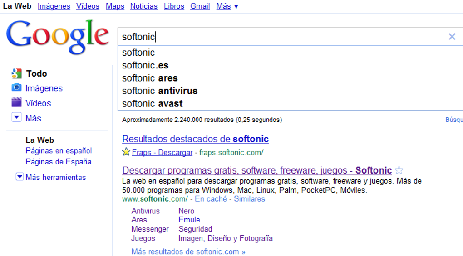Clear the search box with the X
The width and height of the screenshot is (463, 256).
452,37
